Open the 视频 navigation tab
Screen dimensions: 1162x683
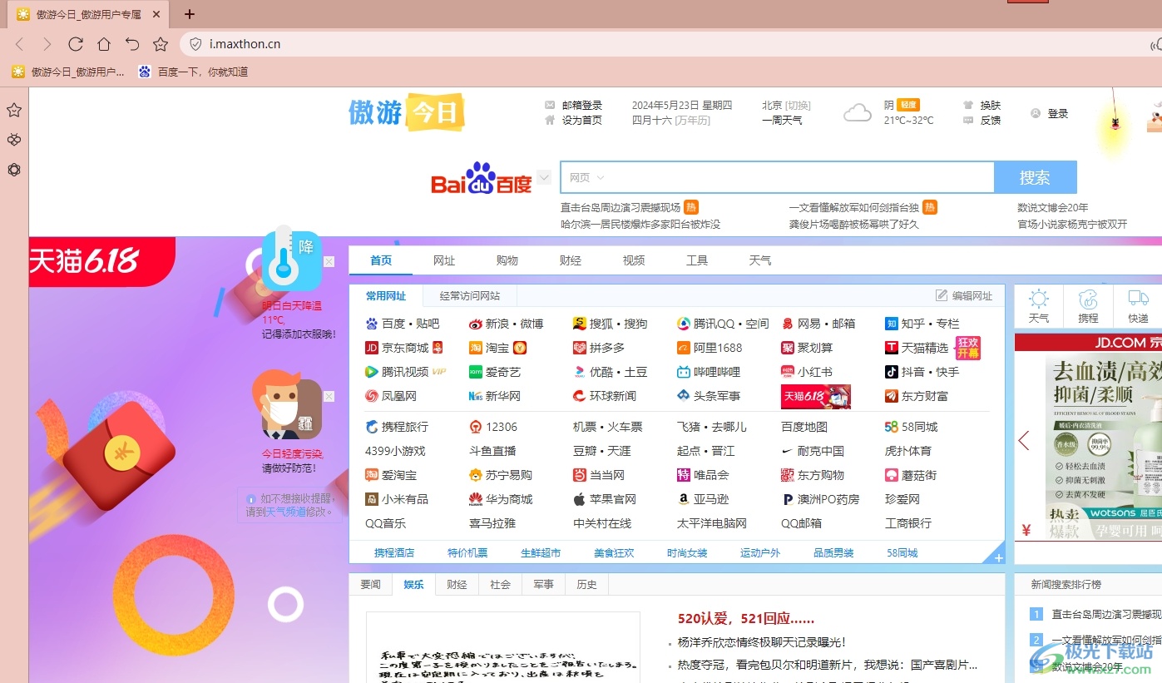pos(634,260)
